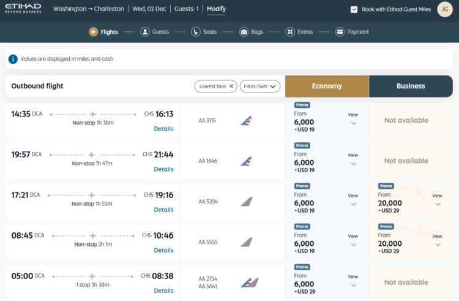Open Details for the 05:00 DCA flight

tap(163, 291)
